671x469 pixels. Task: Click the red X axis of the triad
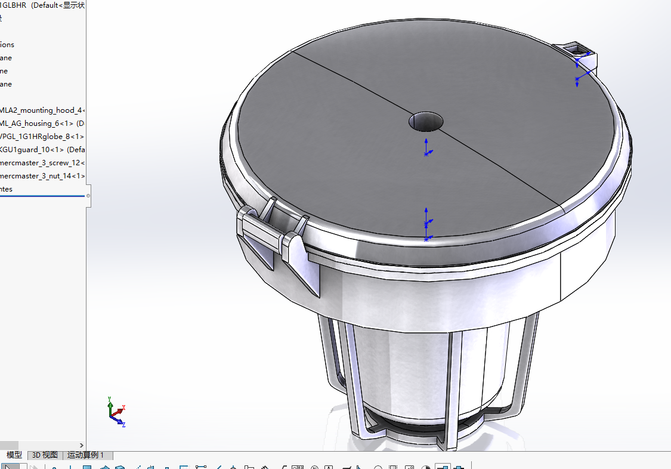pyautogui.click(x=119, y=411)
